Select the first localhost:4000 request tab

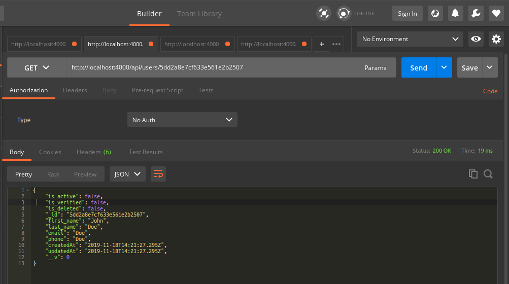[x=44, y=44]
